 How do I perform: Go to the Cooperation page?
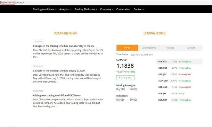point(123,9)
